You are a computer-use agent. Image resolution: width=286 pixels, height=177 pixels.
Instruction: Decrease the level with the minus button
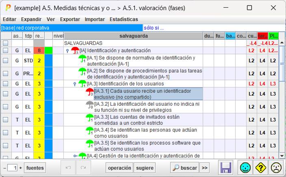pos(4,168)
